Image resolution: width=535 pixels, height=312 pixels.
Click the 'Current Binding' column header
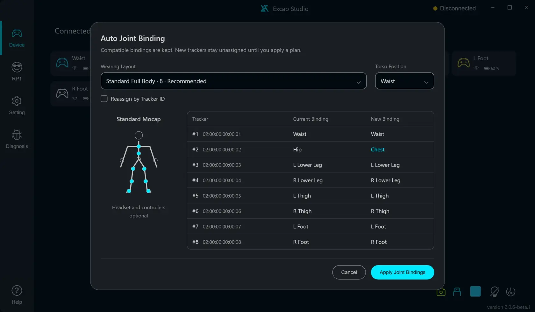coord(310,119)
